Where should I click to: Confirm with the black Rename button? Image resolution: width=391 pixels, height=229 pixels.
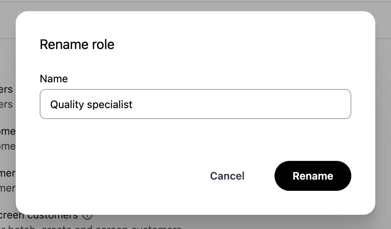[x=313, y=176]
